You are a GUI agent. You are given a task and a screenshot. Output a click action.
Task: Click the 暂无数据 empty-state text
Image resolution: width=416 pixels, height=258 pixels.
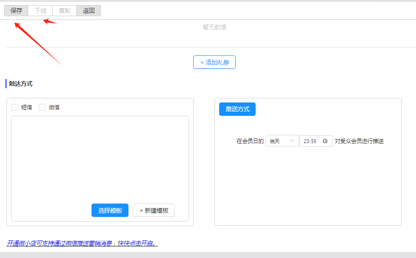(214, 27)
